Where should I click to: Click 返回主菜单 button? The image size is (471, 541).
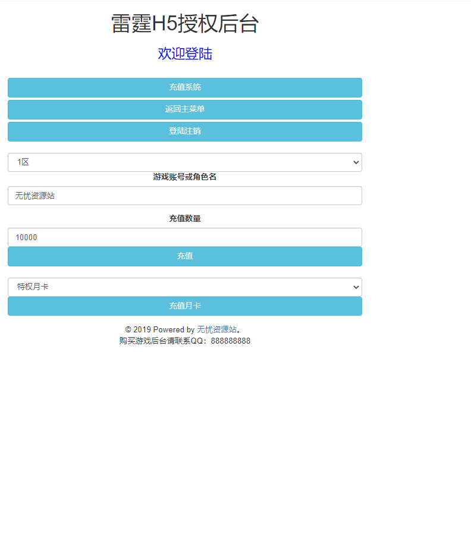(185, 110)
